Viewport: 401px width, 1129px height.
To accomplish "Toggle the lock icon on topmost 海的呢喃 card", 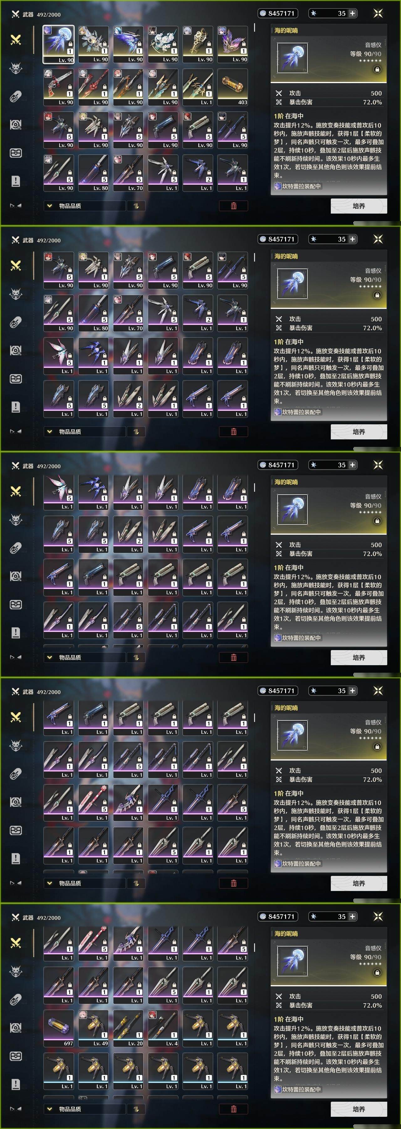I will [x=377, y=69].
